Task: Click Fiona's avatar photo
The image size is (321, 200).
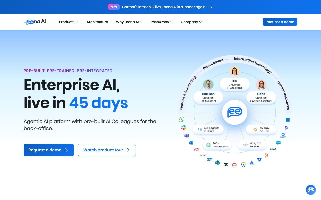Action: pos(261,85)
